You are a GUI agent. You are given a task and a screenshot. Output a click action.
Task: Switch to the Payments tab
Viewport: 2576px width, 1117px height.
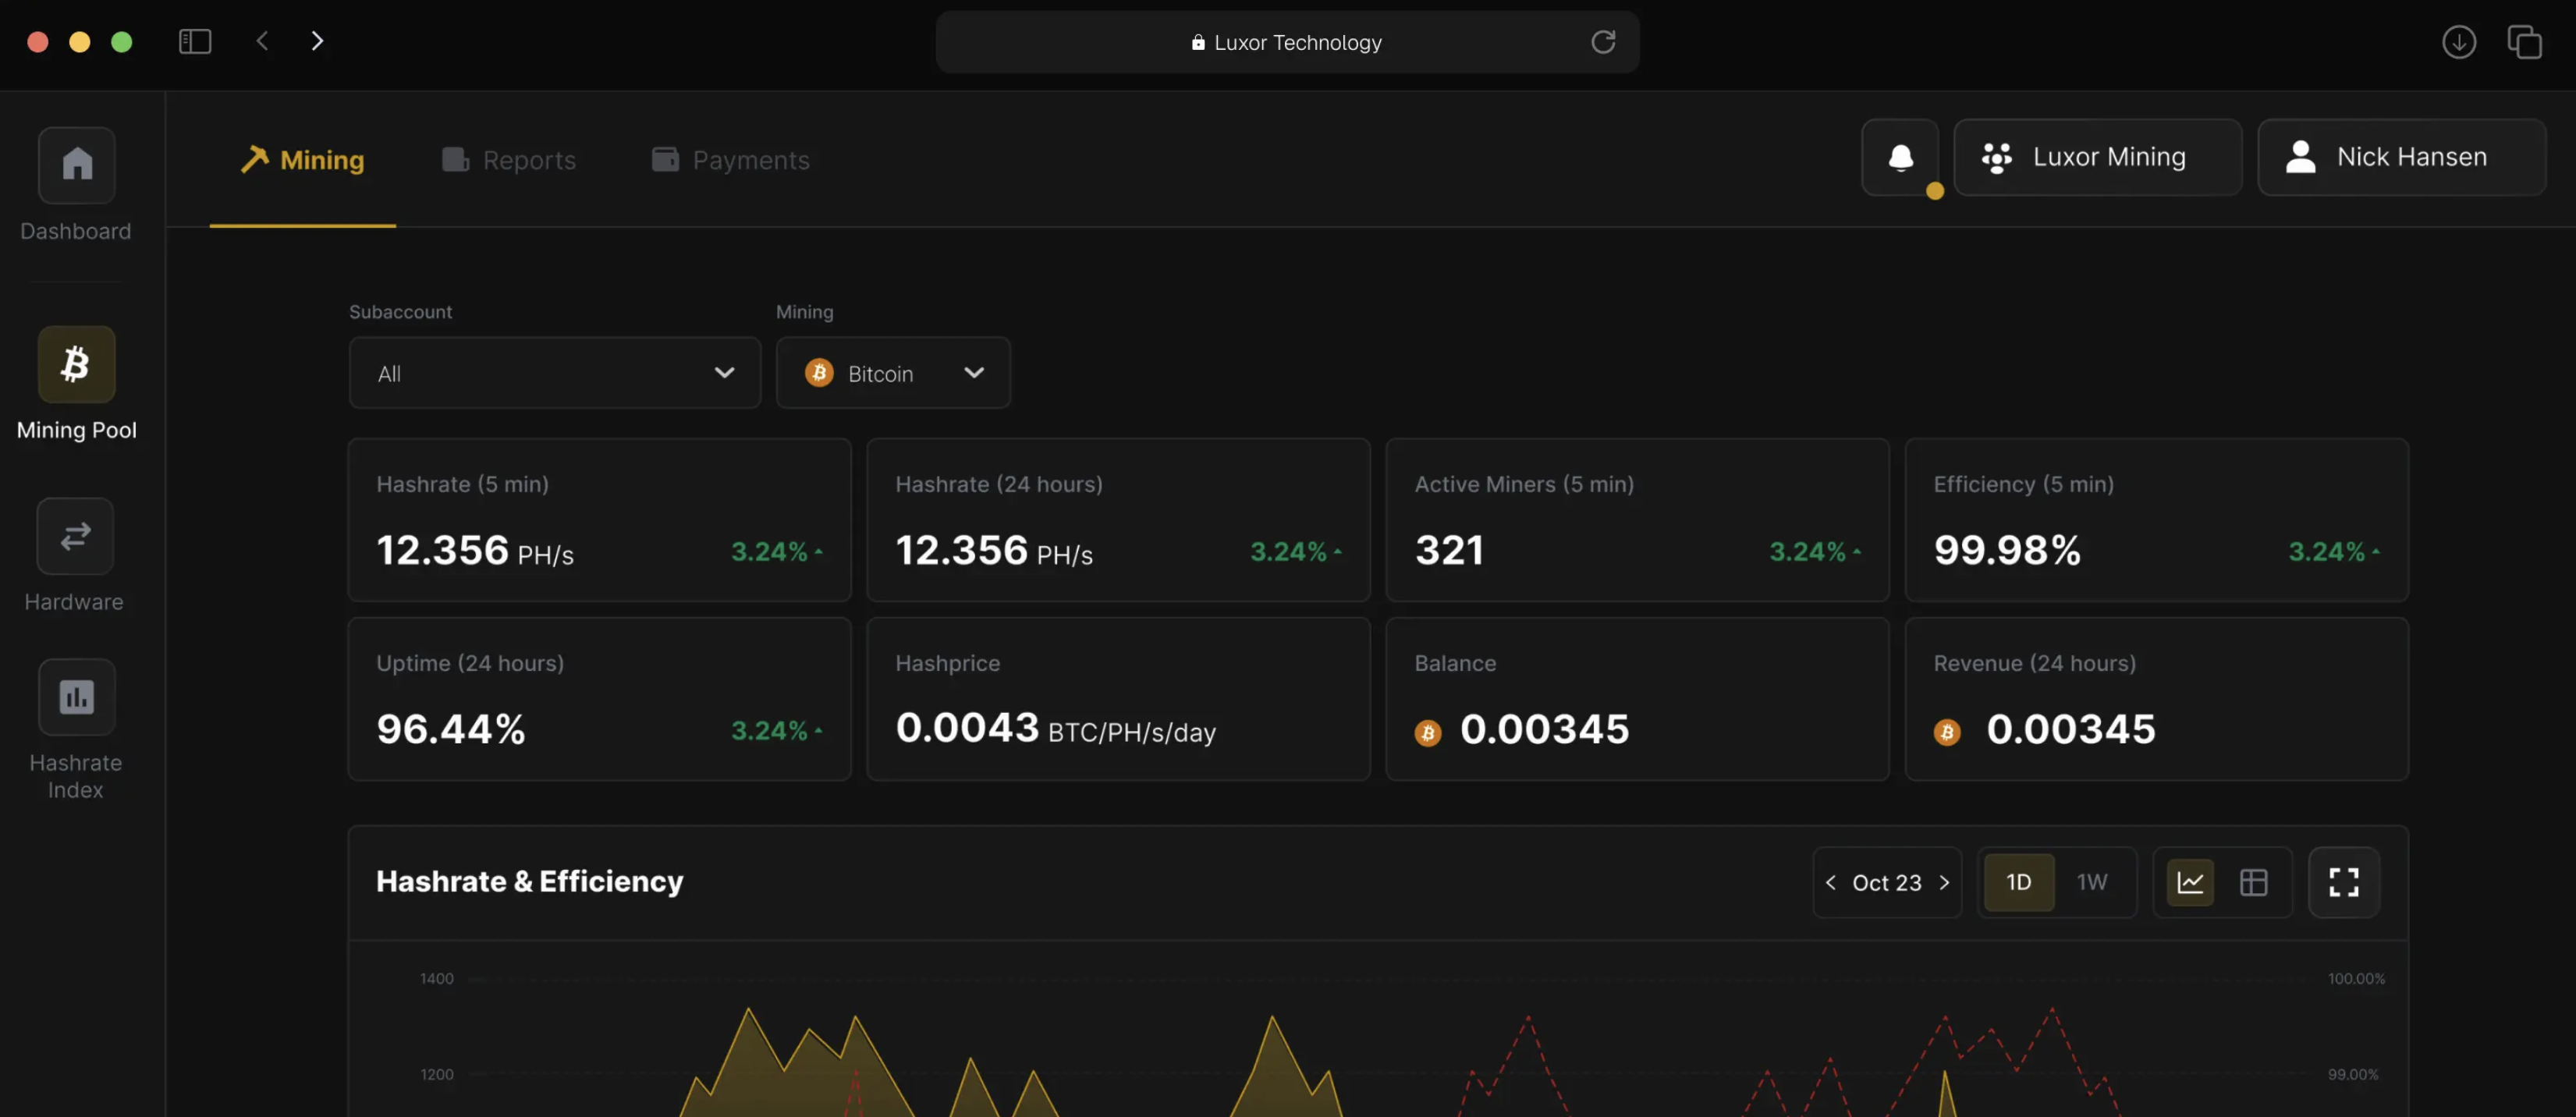731,160
